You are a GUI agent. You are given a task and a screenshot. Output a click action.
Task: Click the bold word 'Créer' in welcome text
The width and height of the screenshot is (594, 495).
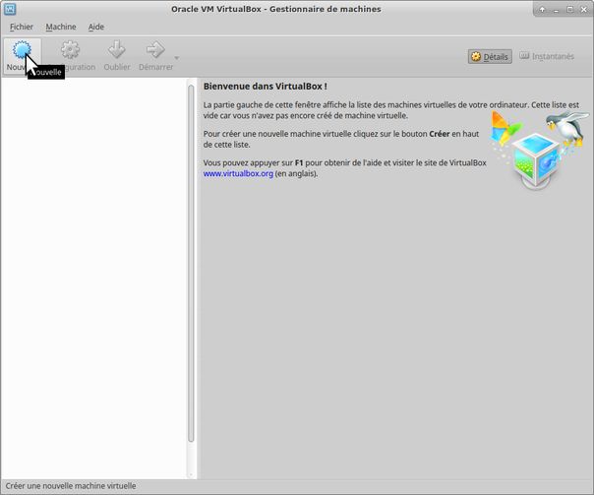(x=439, y=134)
